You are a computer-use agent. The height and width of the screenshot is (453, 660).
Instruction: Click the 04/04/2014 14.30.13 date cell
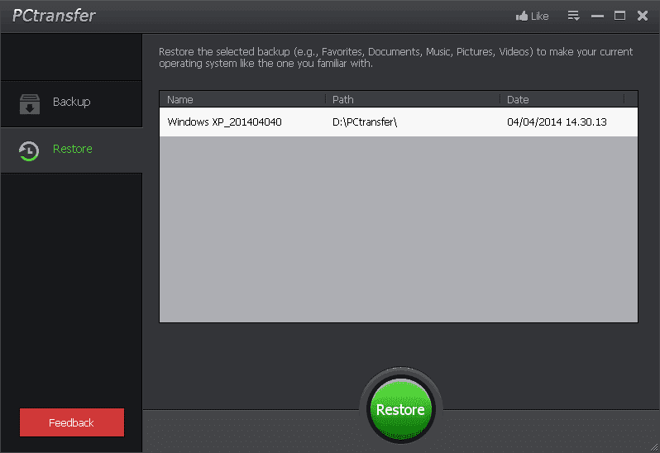[x=557, y=122]
